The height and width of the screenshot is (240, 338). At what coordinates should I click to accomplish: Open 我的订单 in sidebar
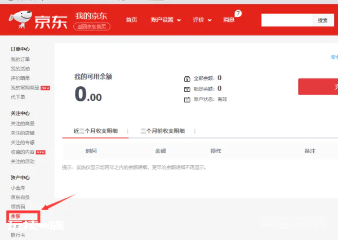[20, 59]
